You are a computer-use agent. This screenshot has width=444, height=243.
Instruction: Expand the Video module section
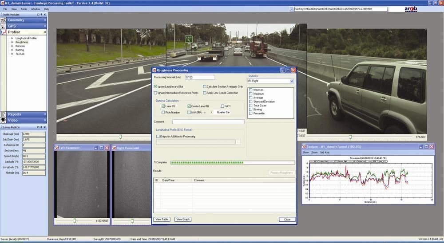click(45, 120)
